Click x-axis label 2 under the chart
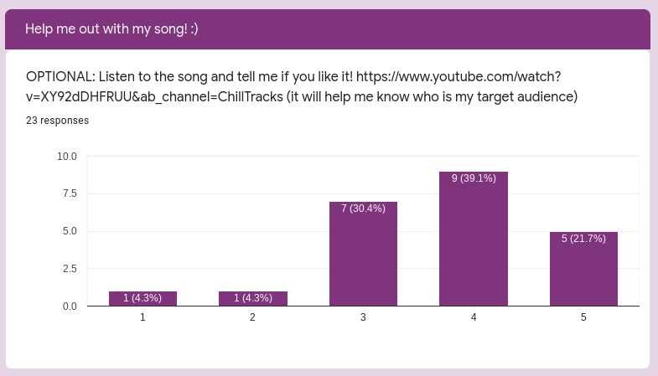Screen dimensions: 658x376 253,317
